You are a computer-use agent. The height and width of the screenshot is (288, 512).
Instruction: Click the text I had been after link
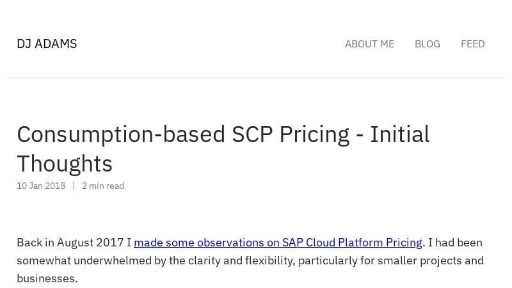(455, 243)
